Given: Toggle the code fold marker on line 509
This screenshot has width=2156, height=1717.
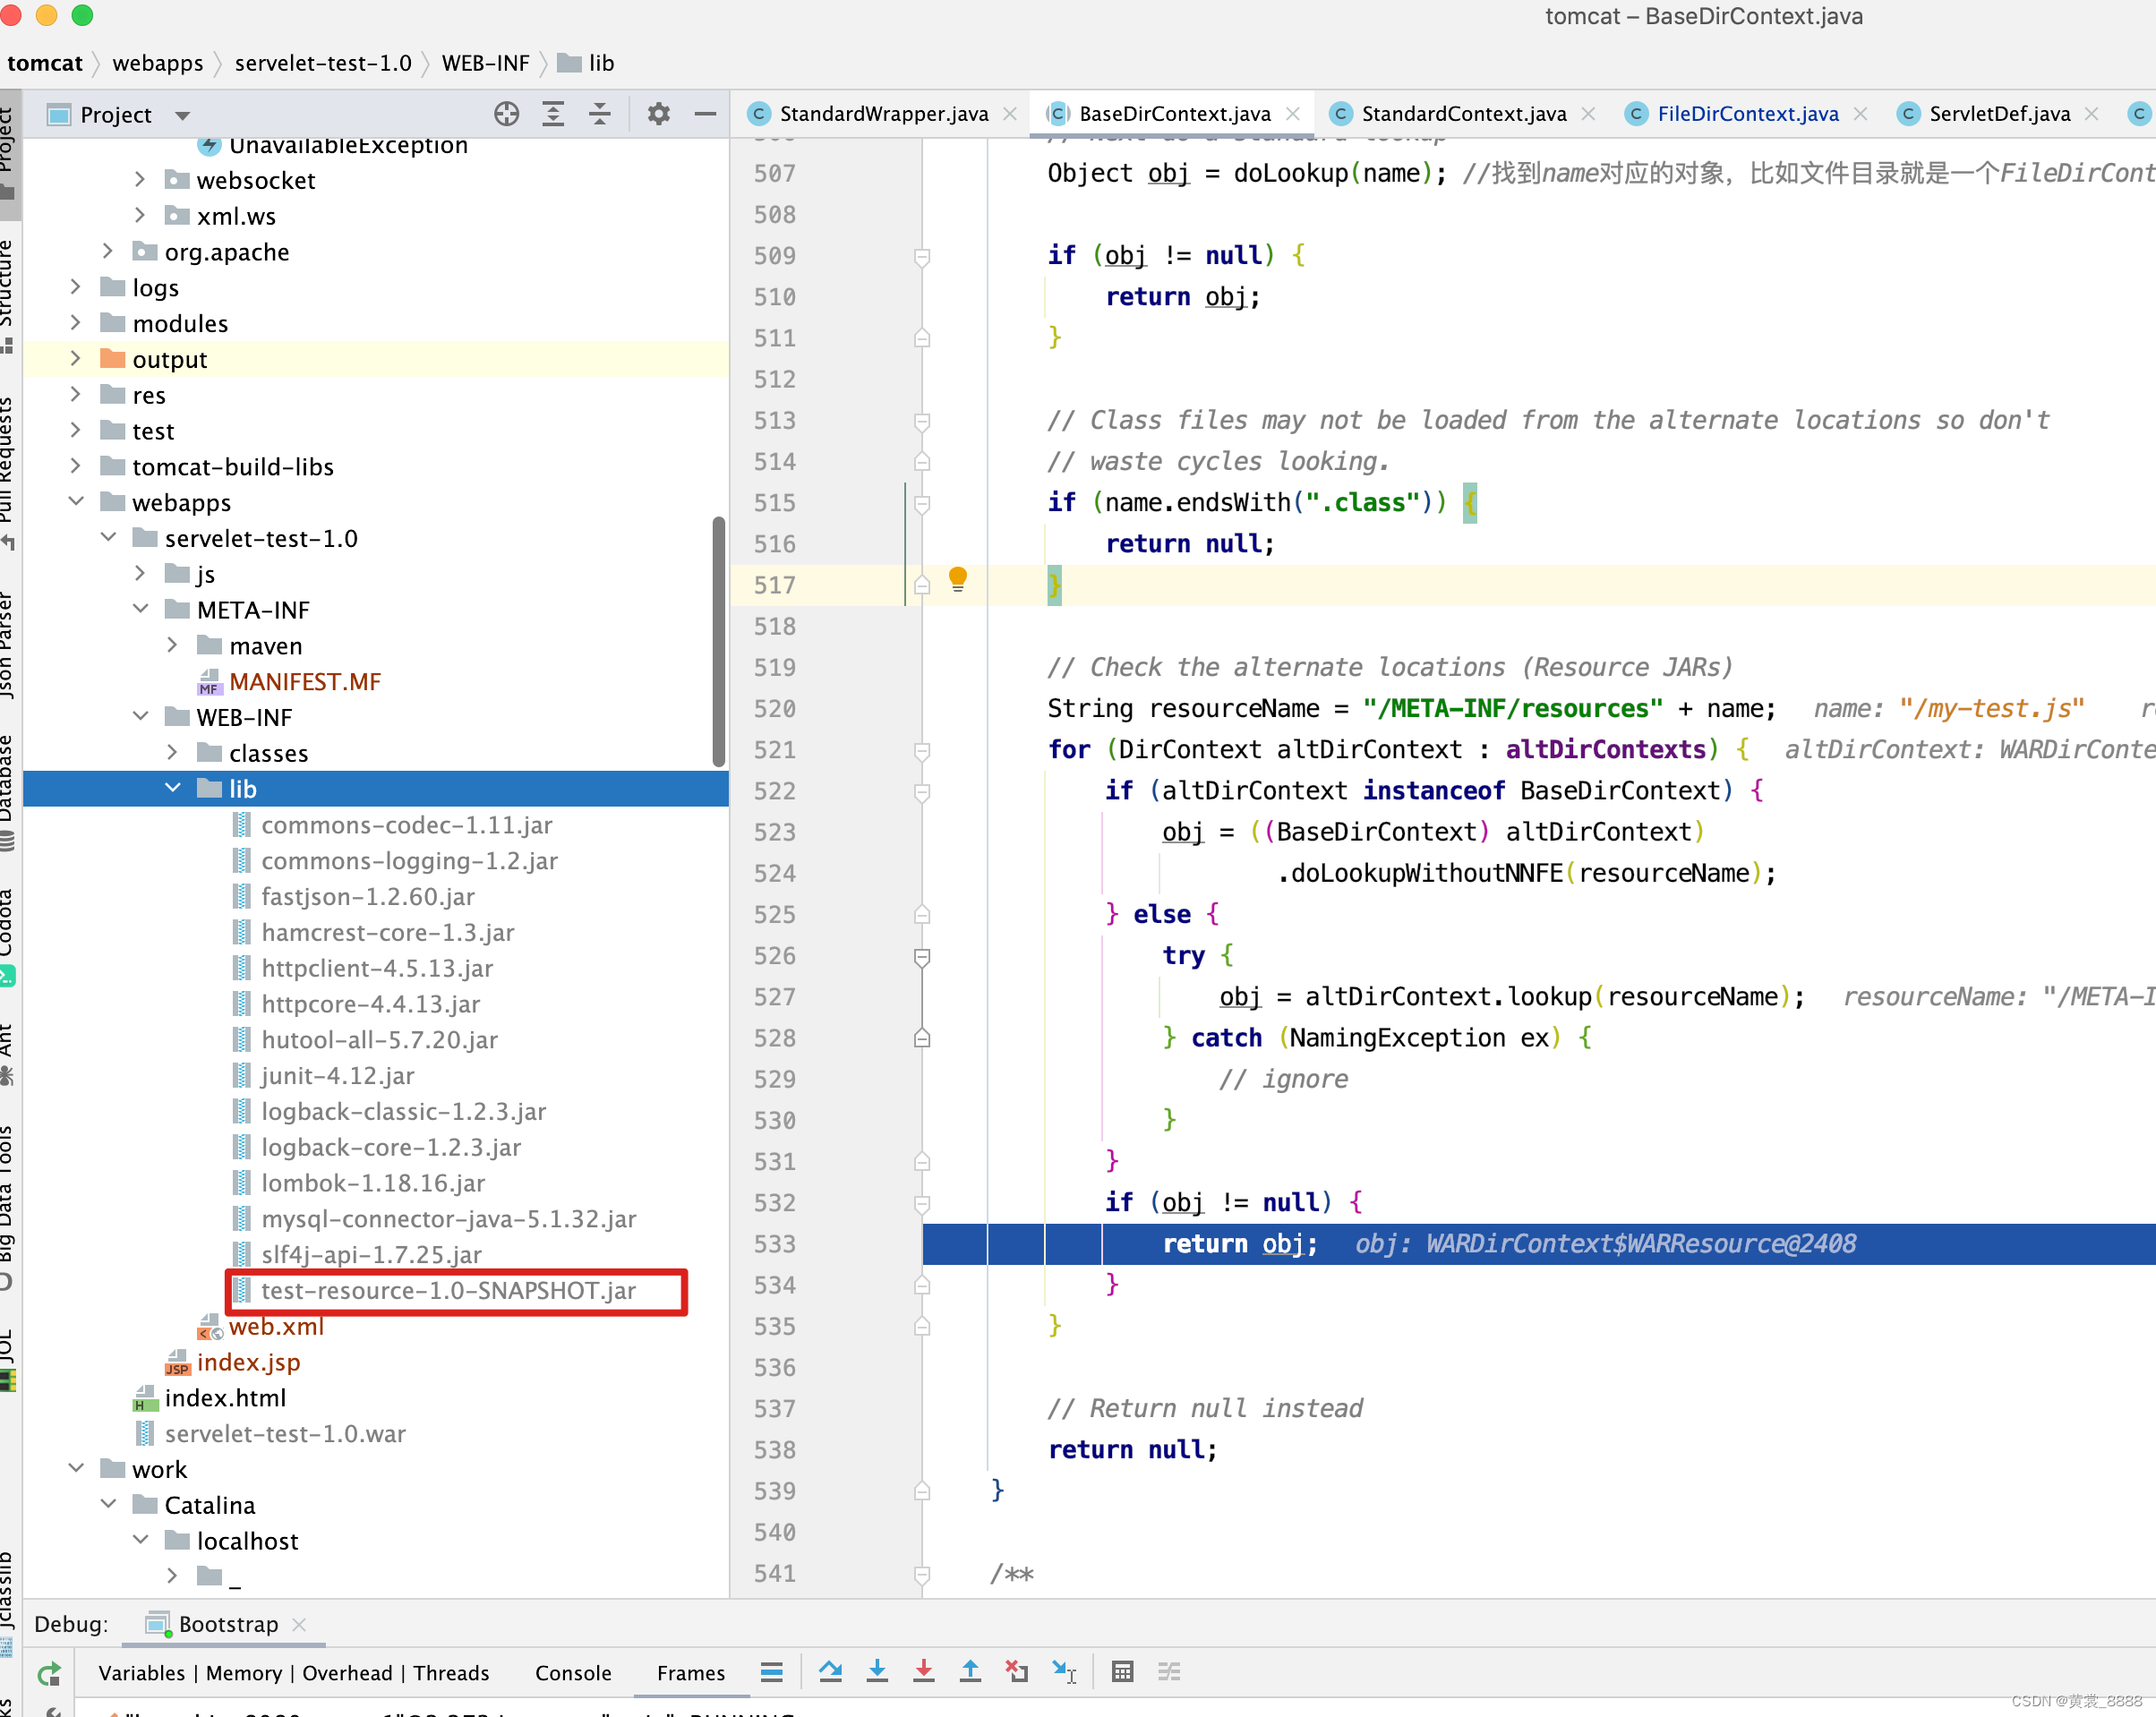Looking at the screenshot, I should pos(922,257).
